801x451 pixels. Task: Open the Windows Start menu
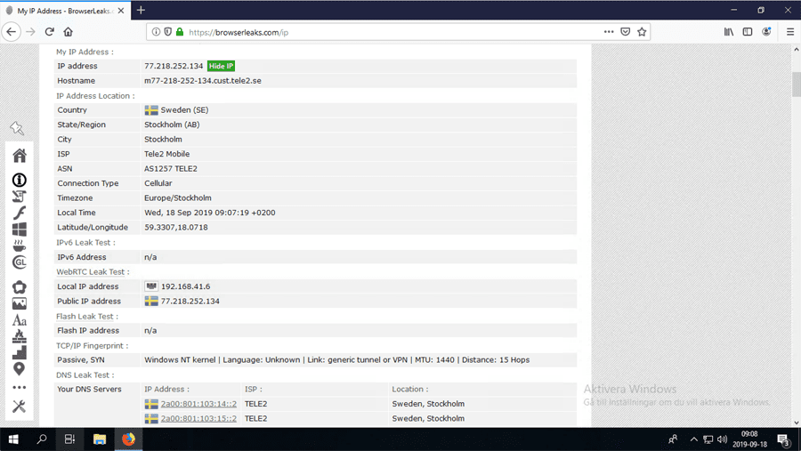point(13,439)
